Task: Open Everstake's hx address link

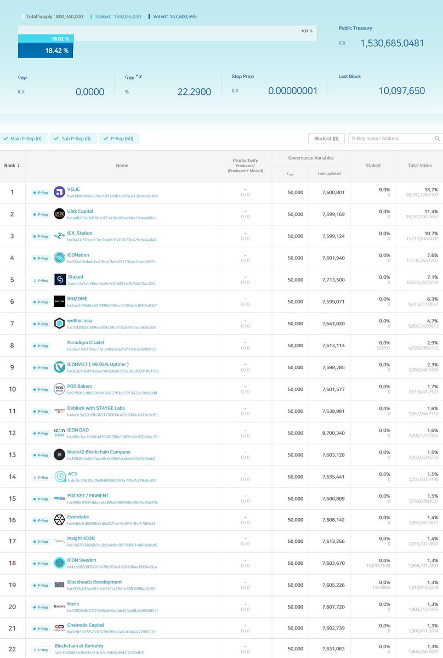Action: pyautogui.click(x=111, y=524)
